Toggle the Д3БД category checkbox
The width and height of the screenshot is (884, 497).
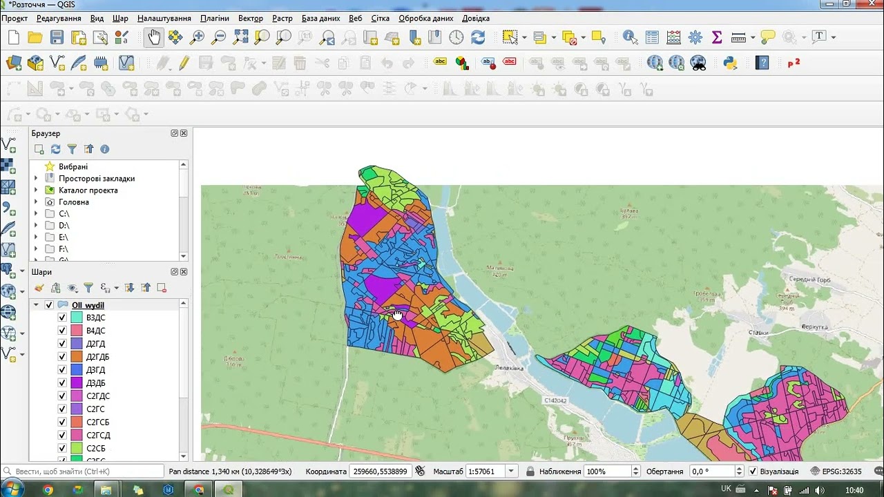[62, 383]
